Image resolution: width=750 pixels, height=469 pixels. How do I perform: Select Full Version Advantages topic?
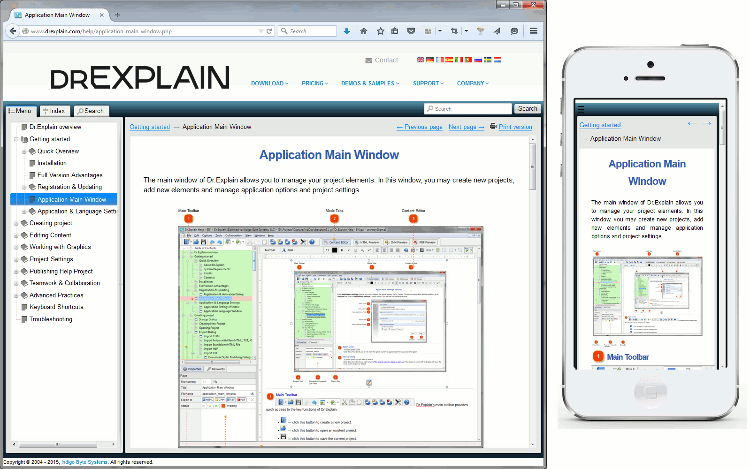pos(70,175)
